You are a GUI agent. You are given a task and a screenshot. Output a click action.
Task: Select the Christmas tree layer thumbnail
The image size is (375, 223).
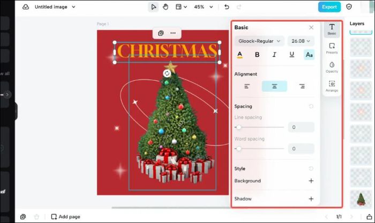pyautogui.click(x=361, y=198)
